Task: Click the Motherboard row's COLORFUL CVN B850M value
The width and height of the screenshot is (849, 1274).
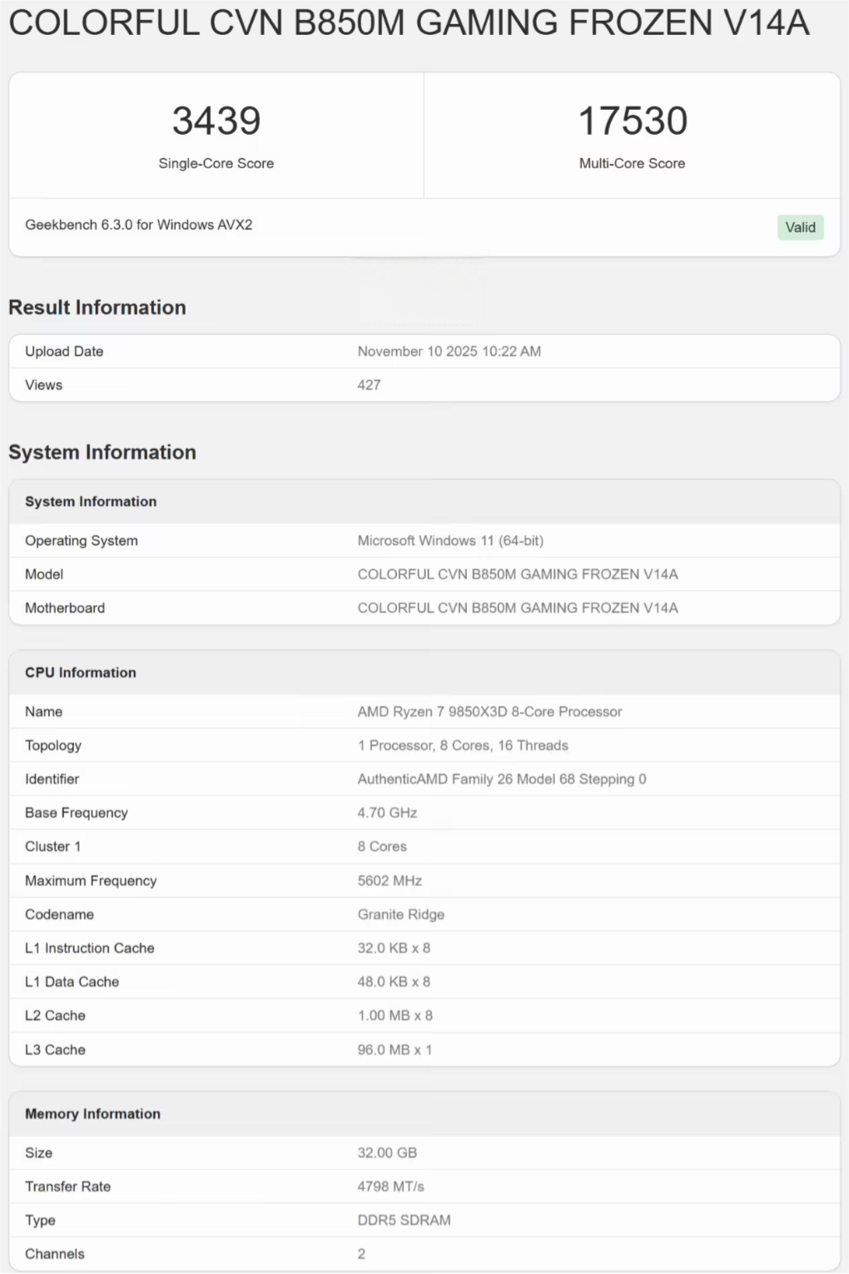Action: pos(517,608)
